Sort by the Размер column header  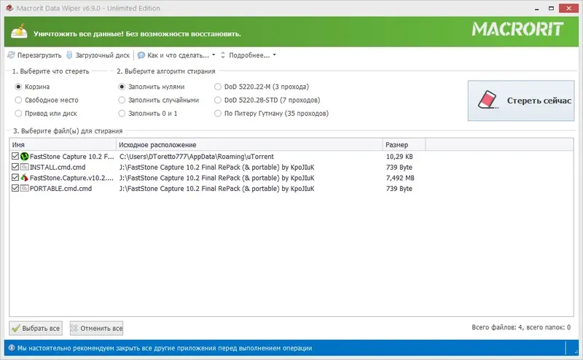pyautogui.click(x=404, y=145)
